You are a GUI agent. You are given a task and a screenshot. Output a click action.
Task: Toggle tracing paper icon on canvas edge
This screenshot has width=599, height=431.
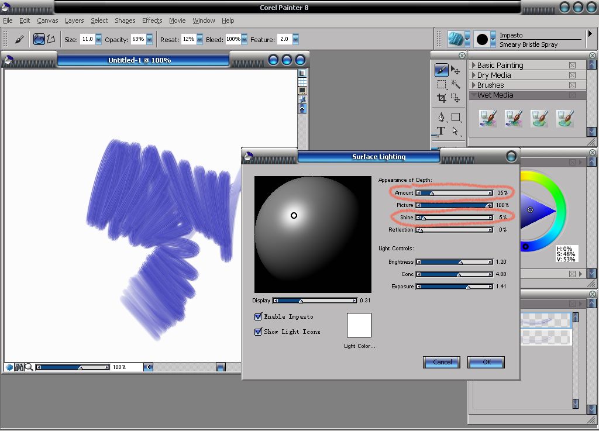click(x=302, y=73)
